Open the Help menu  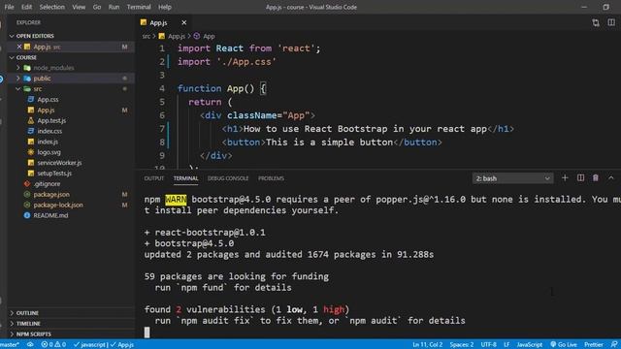165,7
